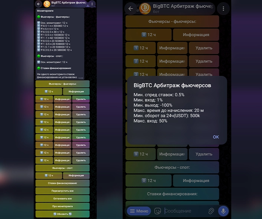This screenshot has height=219, width=262.
Task: Tap the 8 12 ч button in the left phone
Action: pyautogui.click(x=44, y=153)
